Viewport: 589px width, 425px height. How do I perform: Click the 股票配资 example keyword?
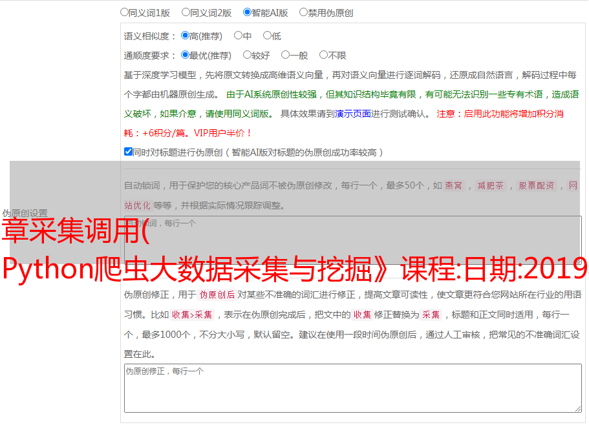tap(537, 185)
